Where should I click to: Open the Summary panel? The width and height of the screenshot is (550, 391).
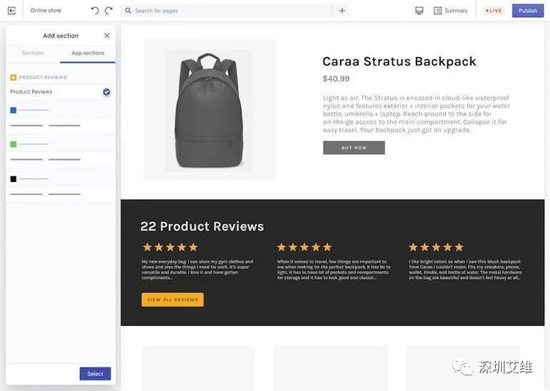pos(451,11)
